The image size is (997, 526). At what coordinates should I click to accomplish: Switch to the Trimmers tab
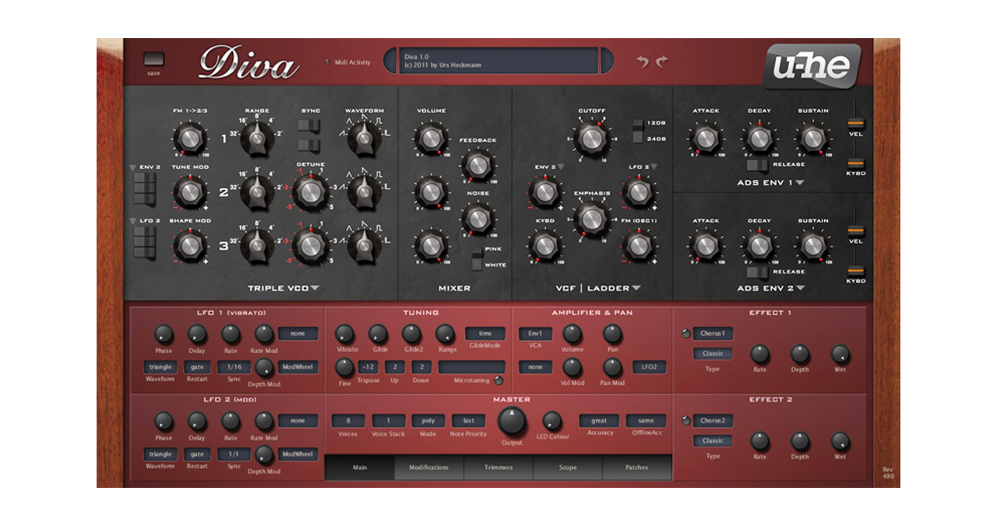tap(498, 468)
